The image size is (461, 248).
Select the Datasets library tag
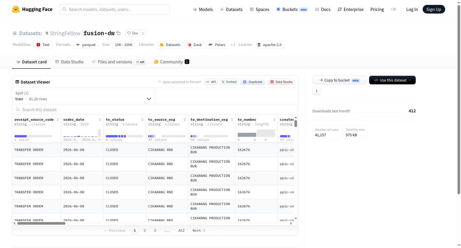[170, 45]
